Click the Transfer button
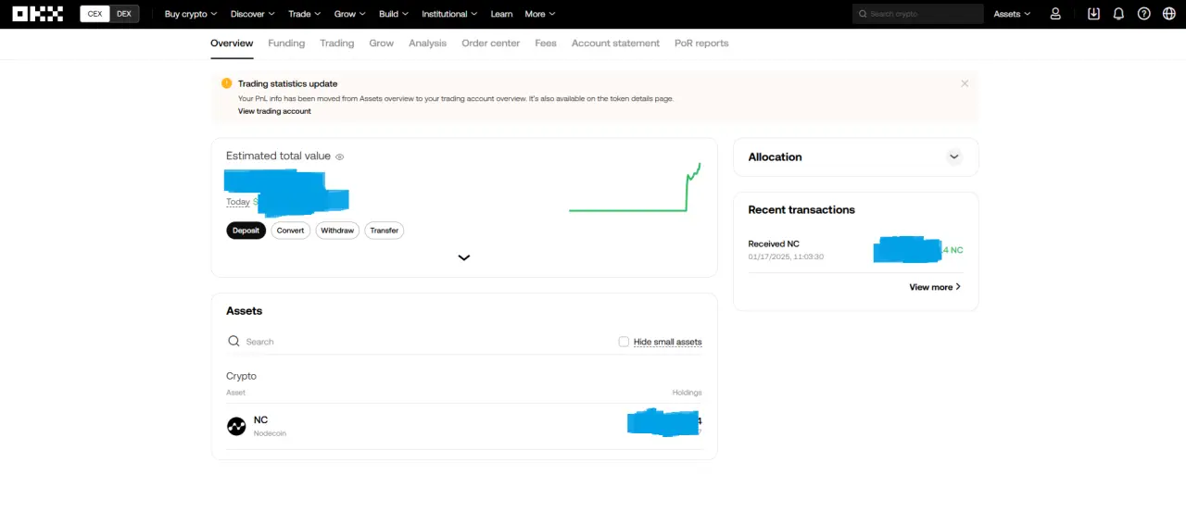The width and height of the screenshot is (1186, 525). [384, 231]
